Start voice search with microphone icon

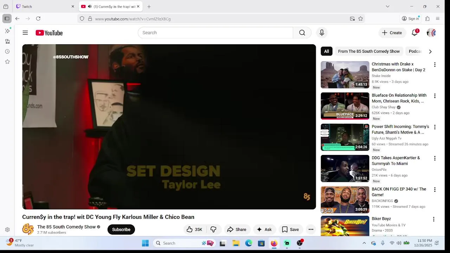322,33
